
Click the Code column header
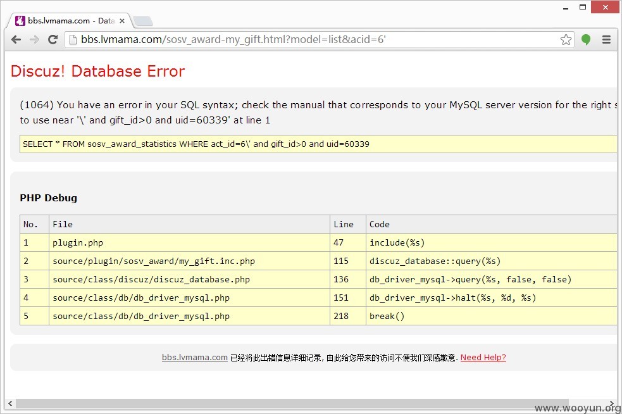coord(491,224)
